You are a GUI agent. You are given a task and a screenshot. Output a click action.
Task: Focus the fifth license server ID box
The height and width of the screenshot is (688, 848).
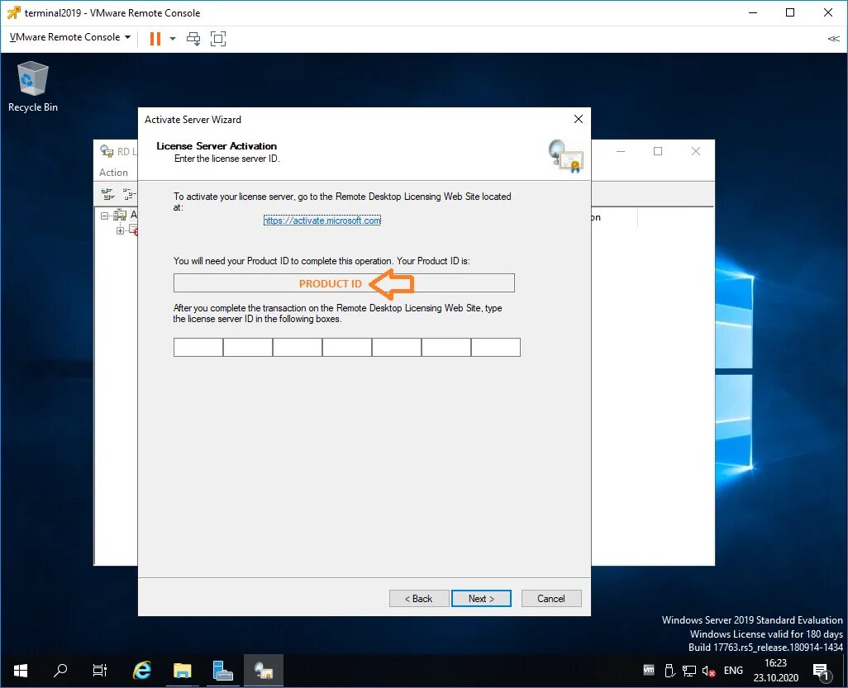click(397, 347)
